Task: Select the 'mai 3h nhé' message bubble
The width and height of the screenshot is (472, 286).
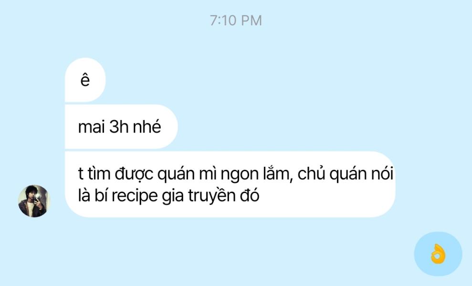Action: click(121, 127)
